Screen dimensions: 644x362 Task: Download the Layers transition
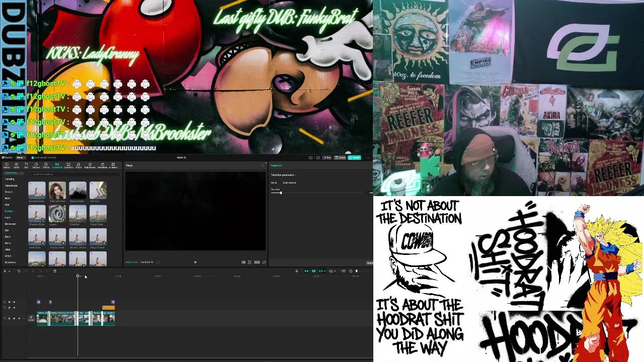(x=63, y=219)
